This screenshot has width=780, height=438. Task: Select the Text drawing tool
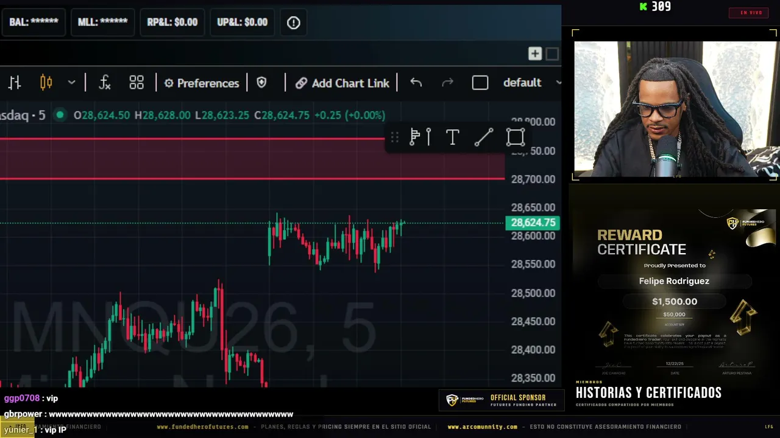(452, 137)
